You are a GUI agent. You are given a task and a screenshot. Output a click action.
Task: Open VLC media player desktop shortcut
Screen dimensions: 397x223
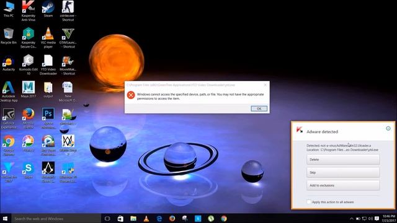(48, 38)
